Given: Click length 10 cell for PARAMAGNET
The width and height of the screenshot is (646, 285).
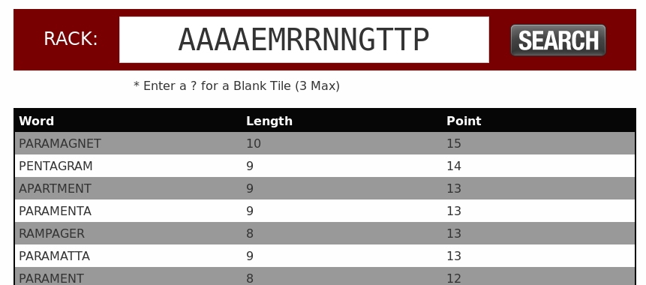Looking at the screenshot, I should [x=254, y=144].
